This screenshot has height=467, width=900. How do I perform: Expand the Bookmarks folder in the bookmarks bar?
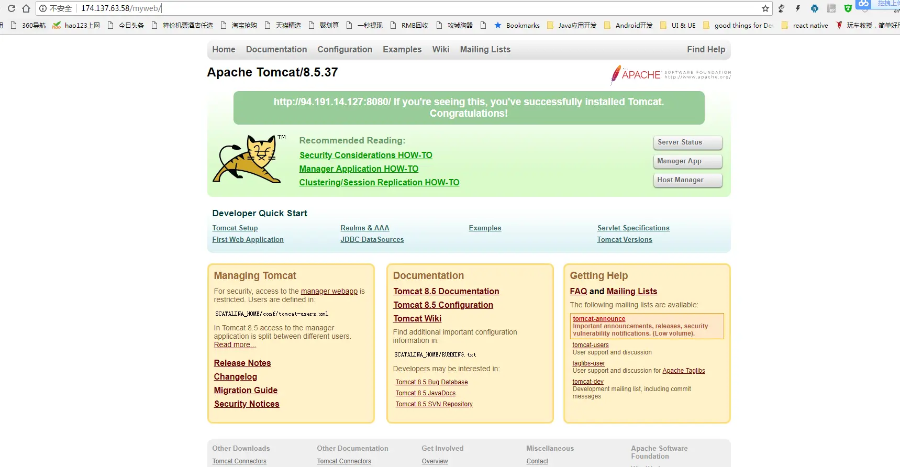pos(517,25)
